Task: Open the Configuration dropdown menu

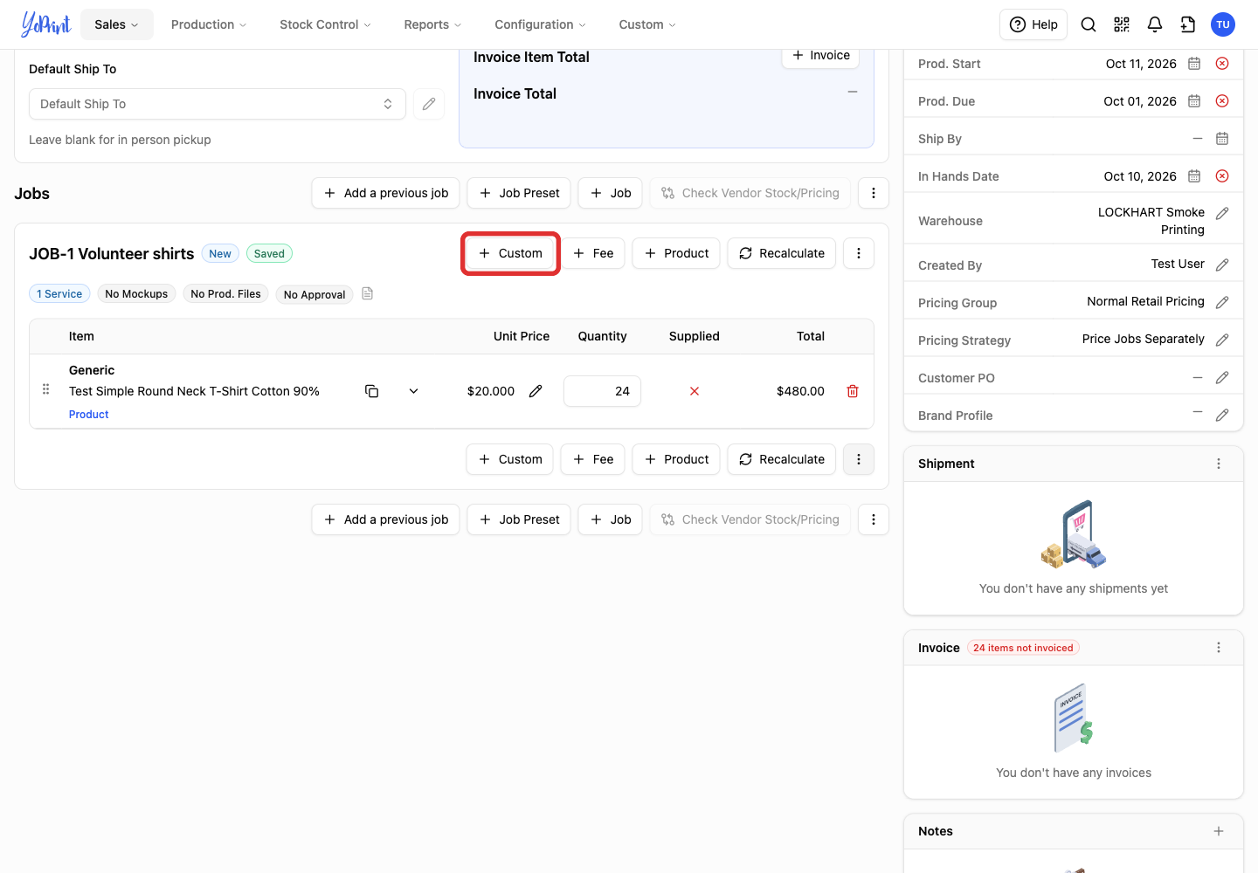Action: click(x=540, y=24)
